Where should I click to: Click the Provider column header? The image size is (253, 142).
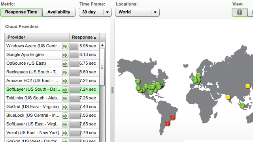37,37
